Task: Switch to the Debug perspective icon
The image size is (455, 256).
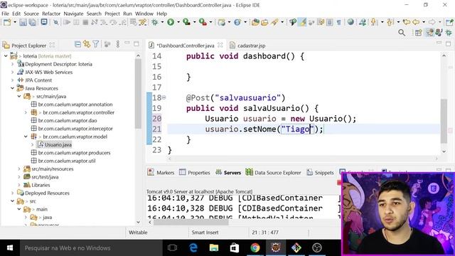Action: (x=449, y=33)
